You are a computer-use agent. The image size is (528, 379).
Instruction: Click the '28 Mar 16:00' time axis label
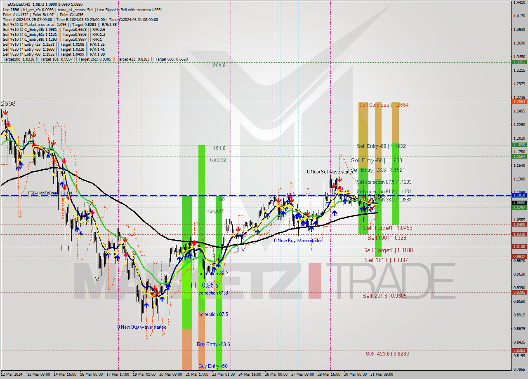pyautogui.click(x=329, y=374)
